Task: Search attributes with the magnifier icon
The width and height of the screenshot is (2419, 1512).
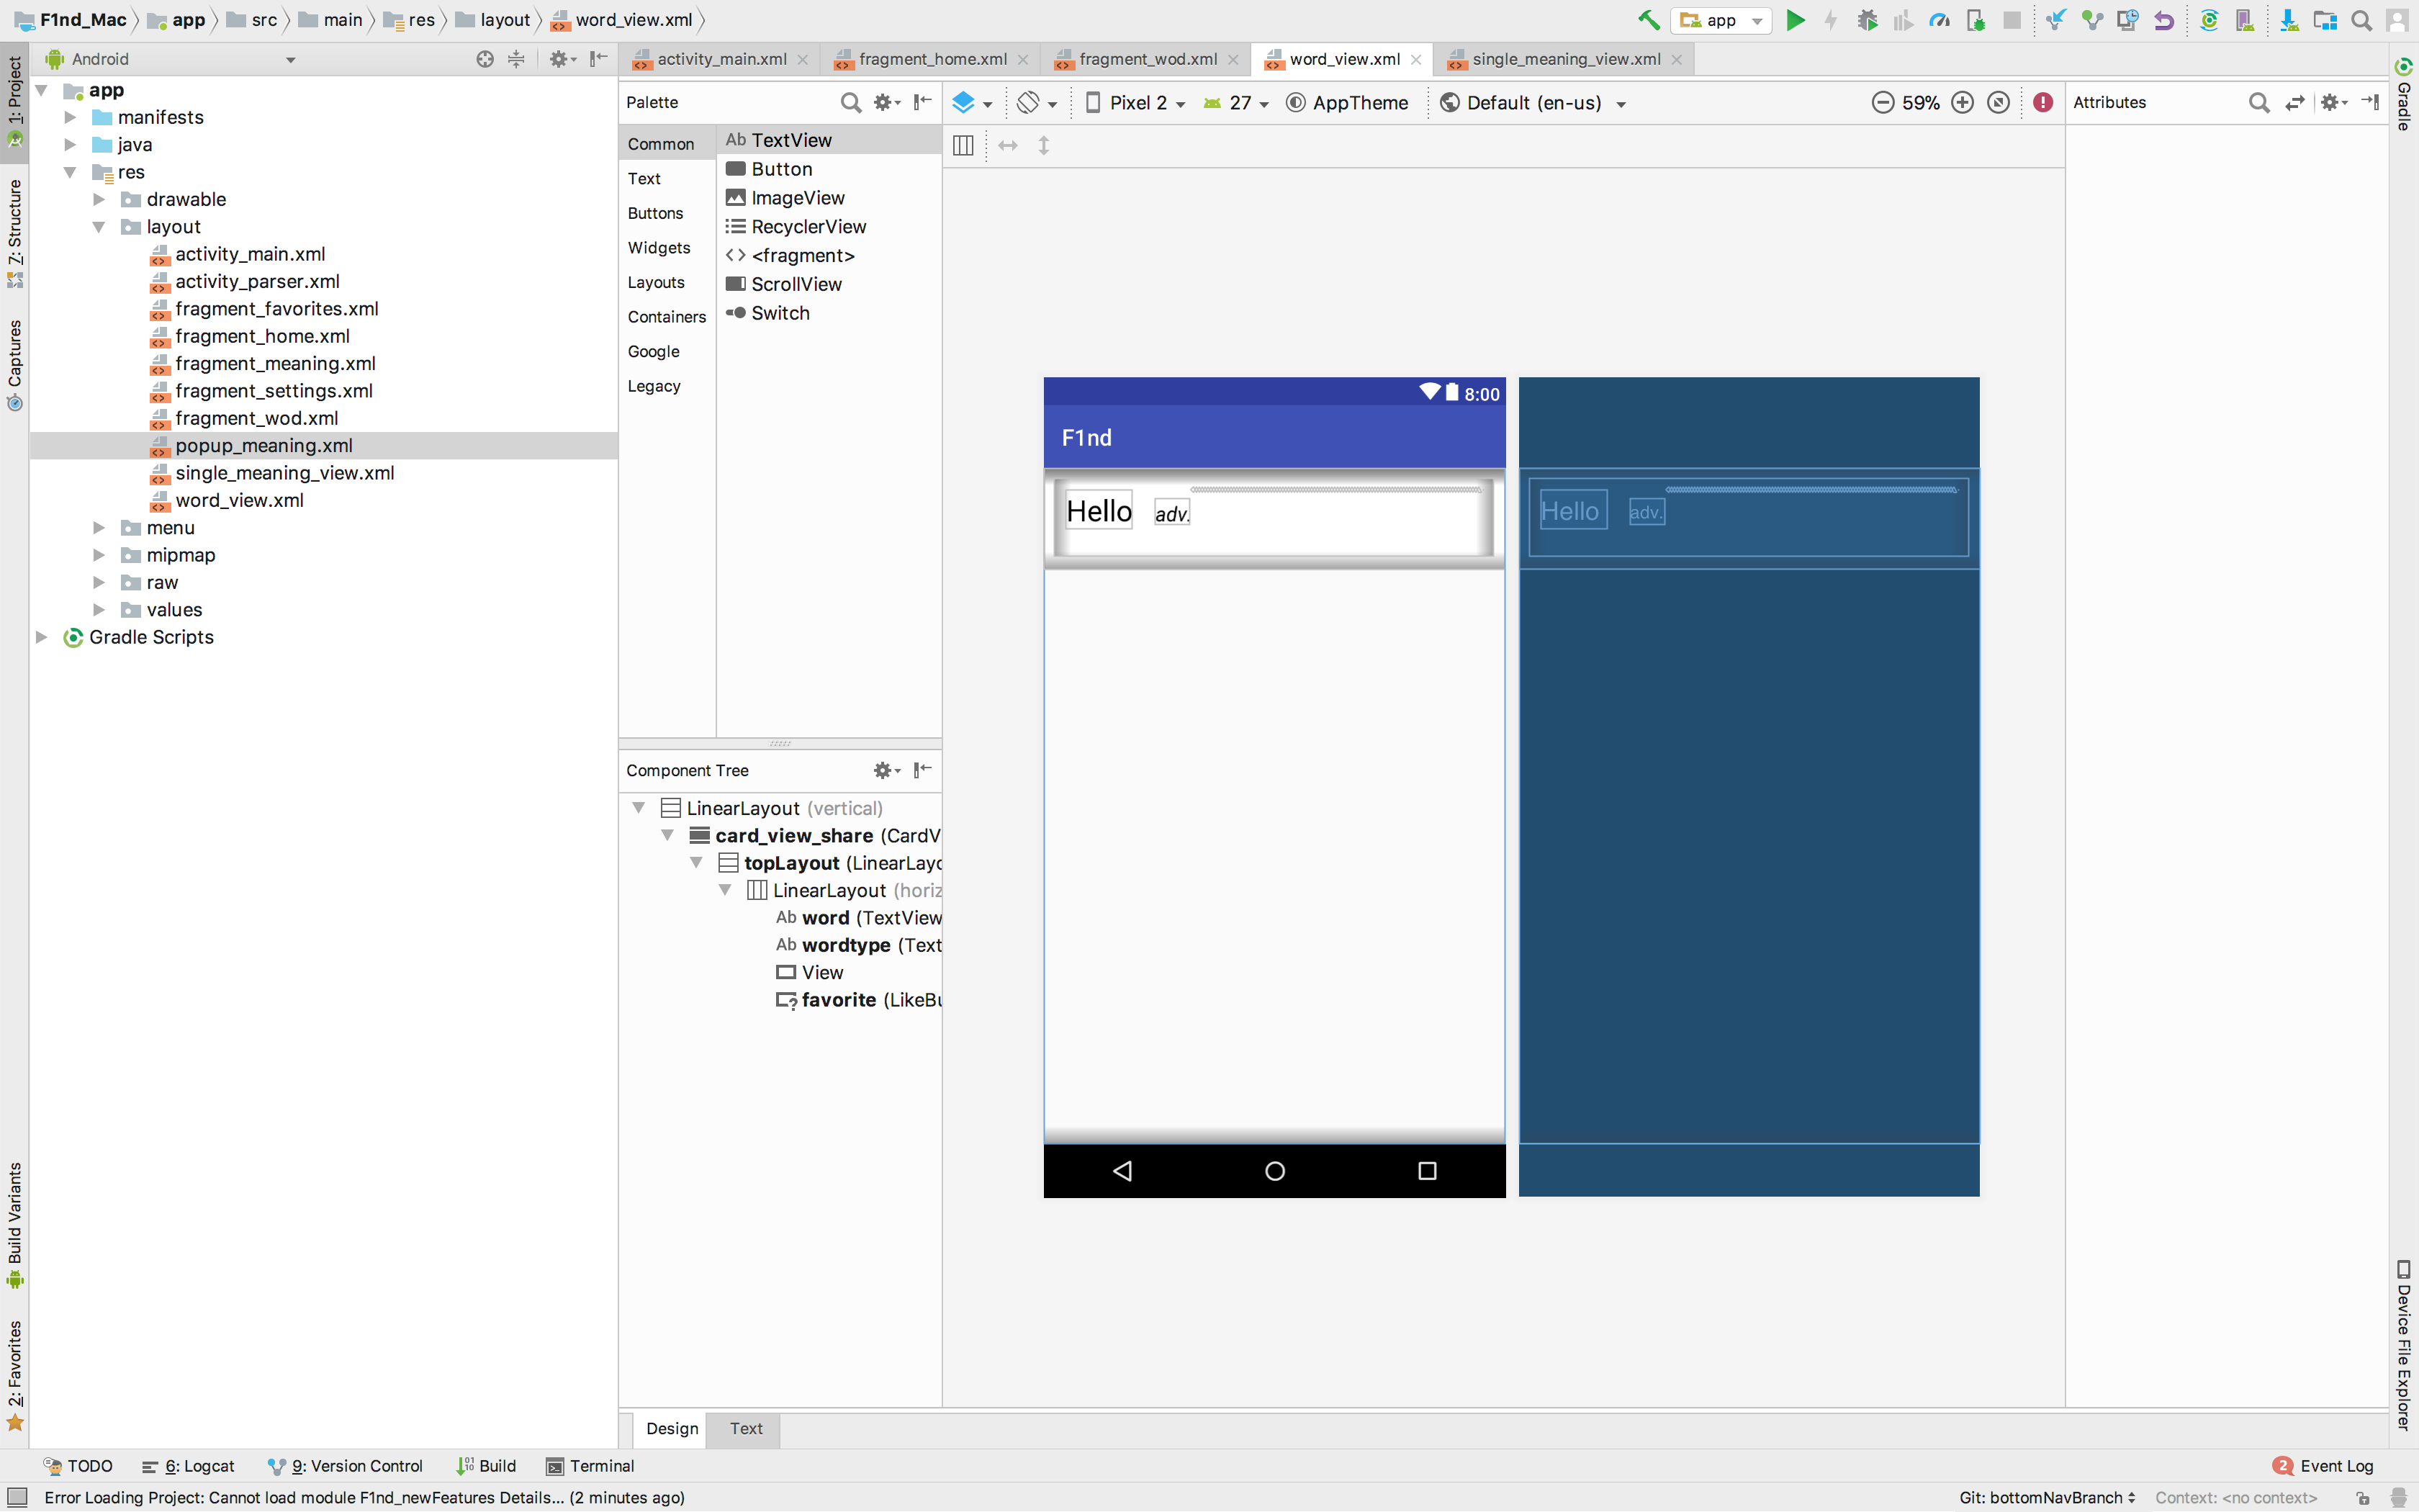Action: (2258, 102)
